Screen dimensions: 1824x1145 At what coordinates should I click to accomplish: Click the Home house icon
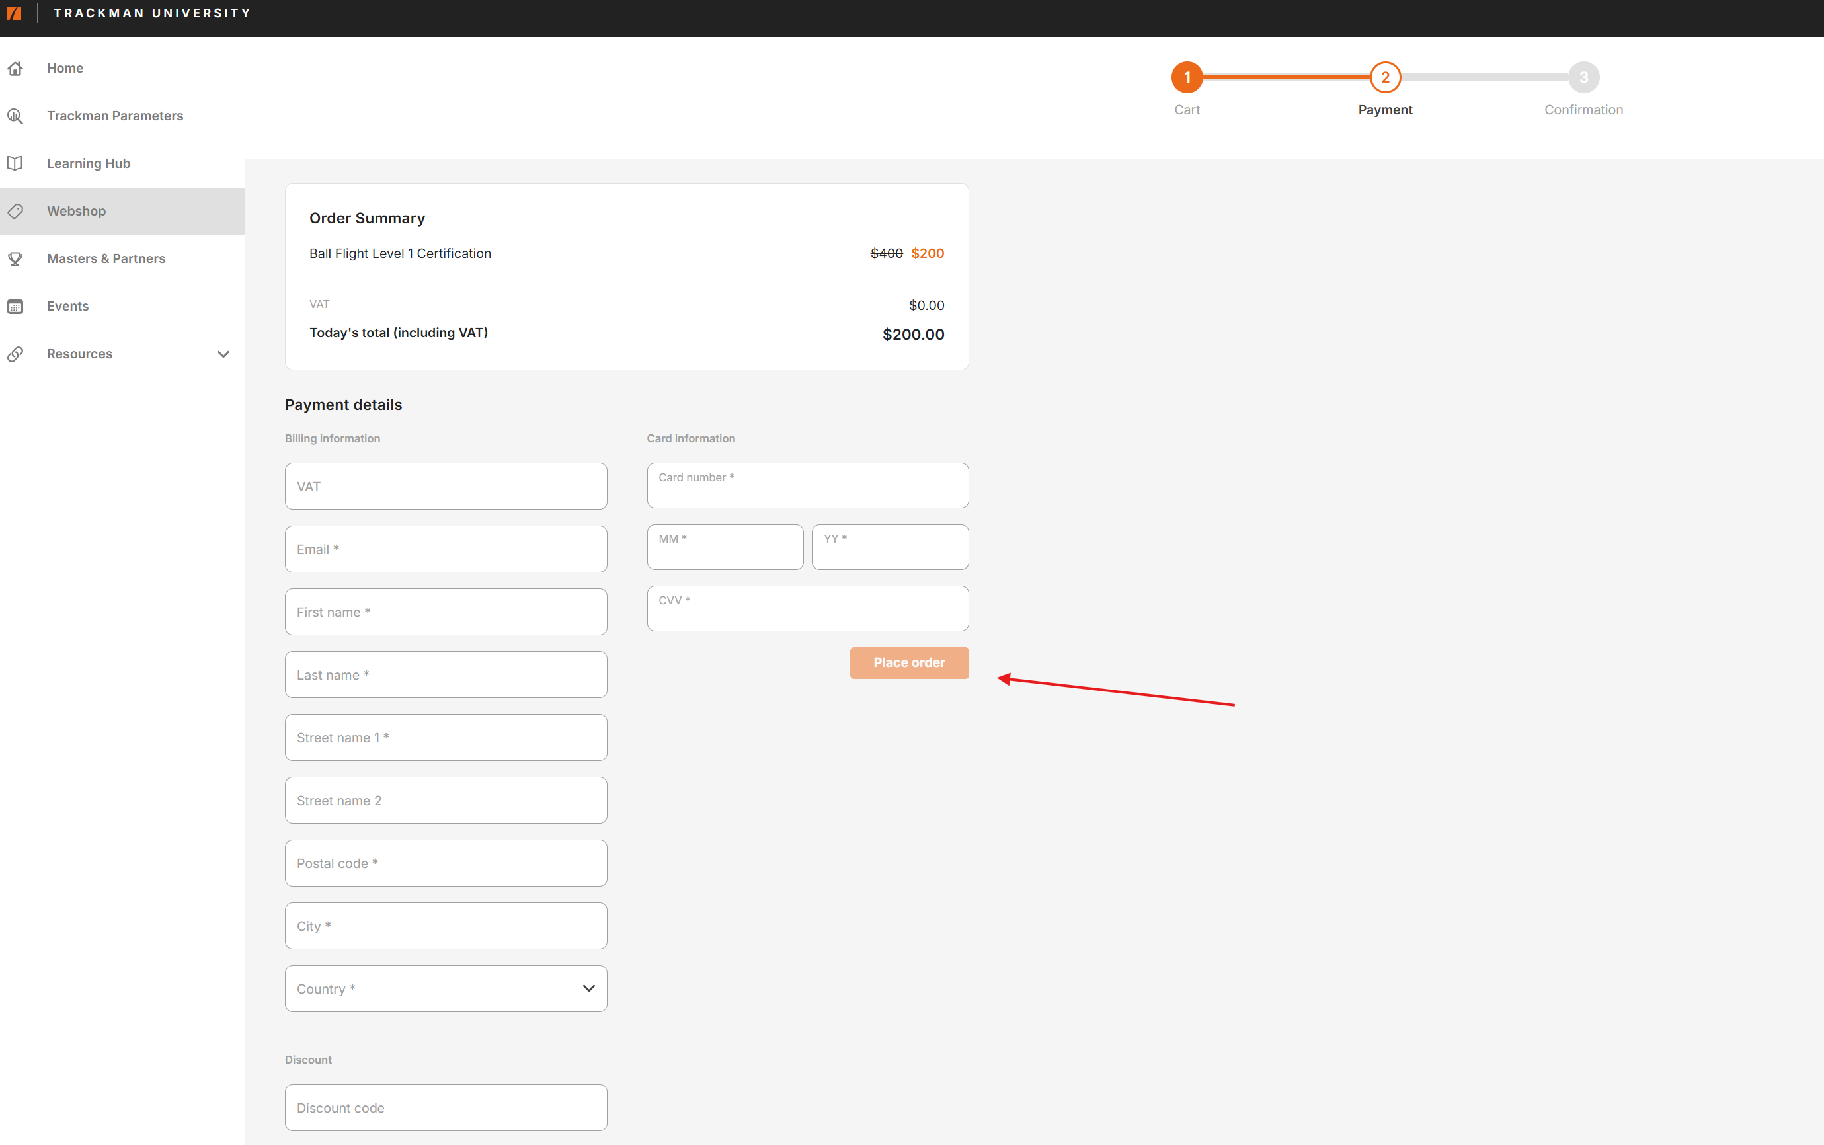[x=15, y=68]
